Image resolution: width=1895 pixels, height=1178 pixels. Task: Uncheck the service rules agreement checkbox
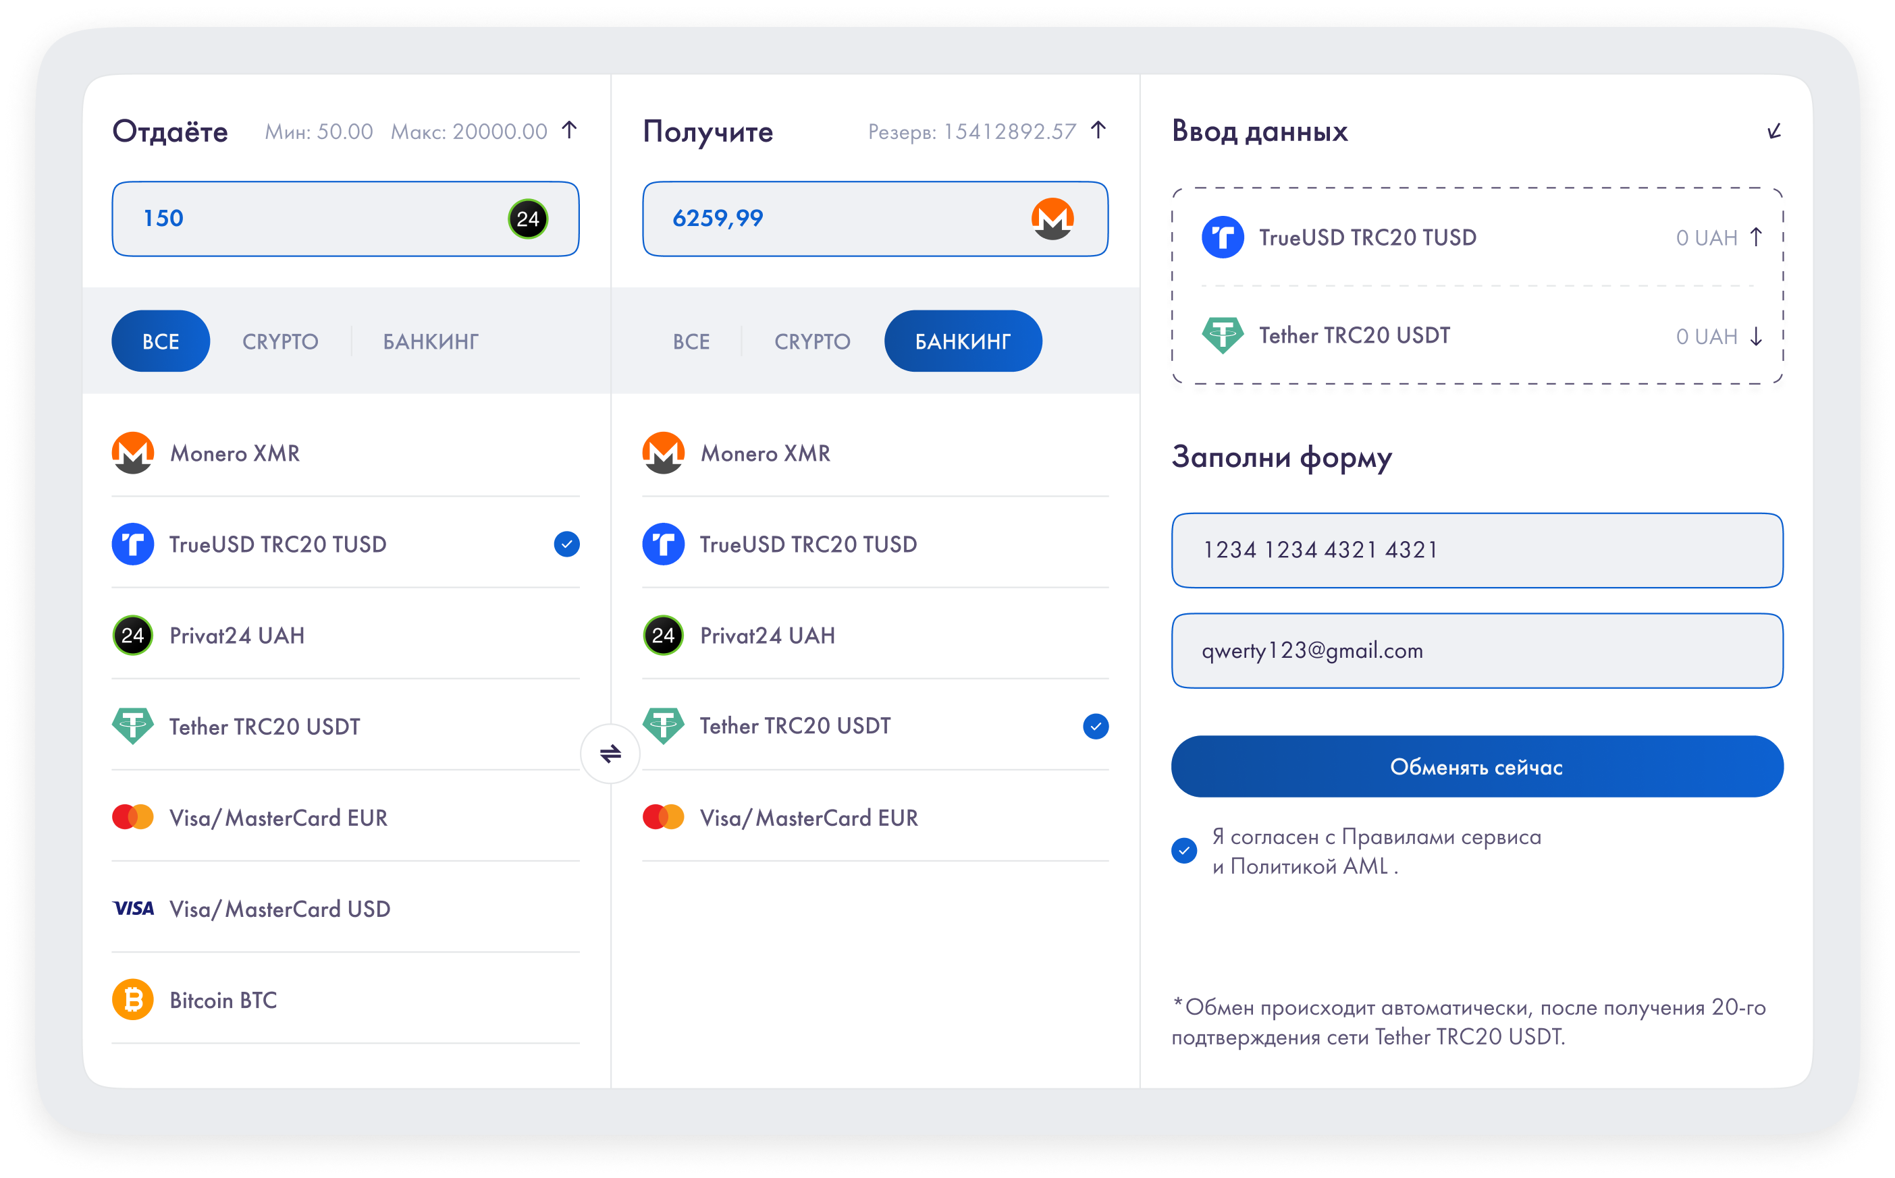click(x=1184, y=850)
